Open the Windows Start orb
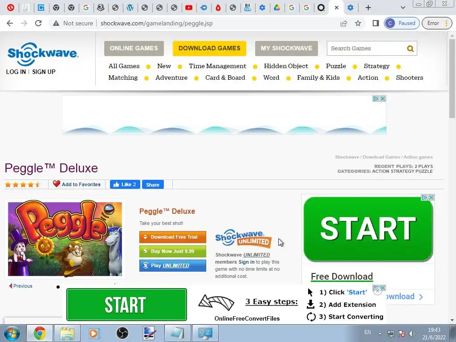 coord(12,333)
